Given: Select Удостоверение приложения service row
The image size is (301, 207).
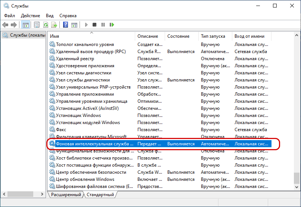Looking at the screenshot, I should pyautogui.click(x=160, y=66).
